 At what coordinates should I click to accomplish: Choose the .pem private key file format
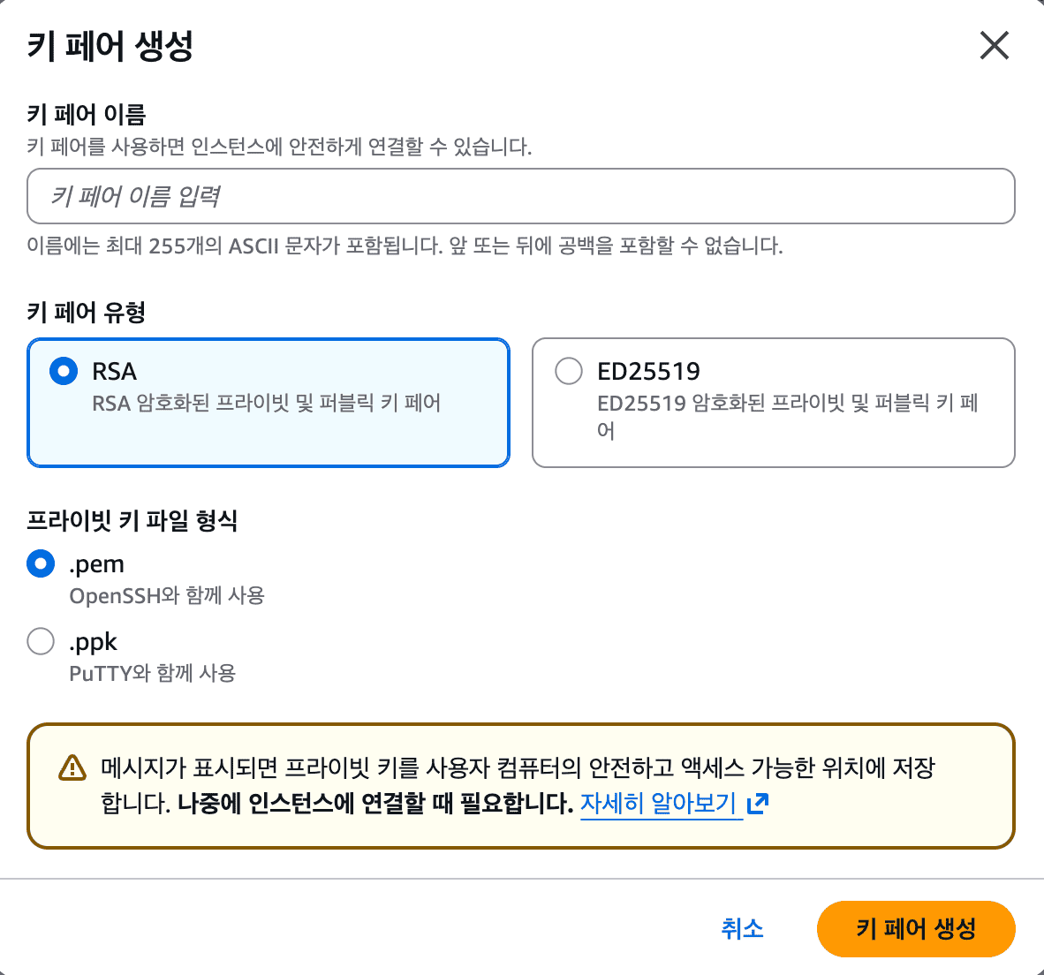click(40, 563)
